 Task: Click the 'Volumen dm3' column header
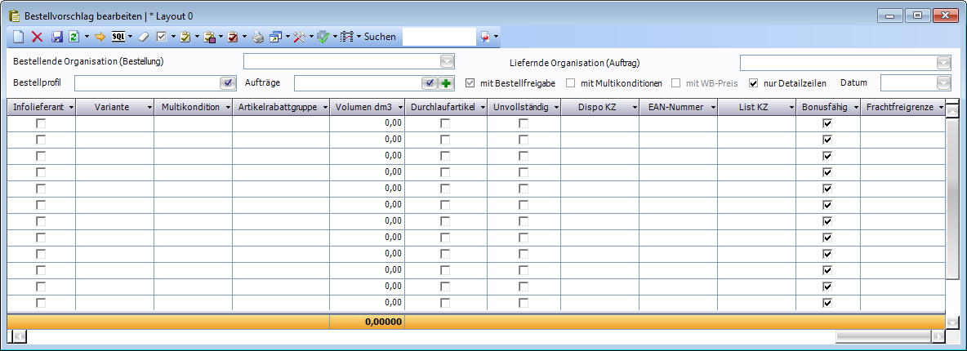pos(362,107)
